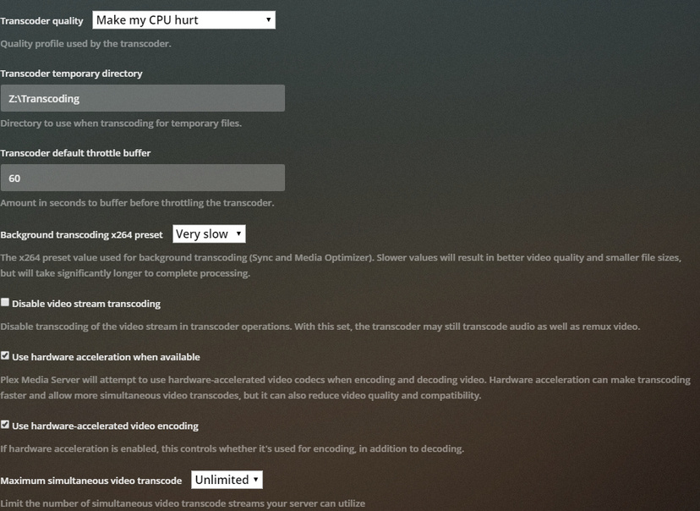The width and height of the screenshot is (700, 511).
Task: Click the "Transcoder quality" label
Action: point(41,21)
